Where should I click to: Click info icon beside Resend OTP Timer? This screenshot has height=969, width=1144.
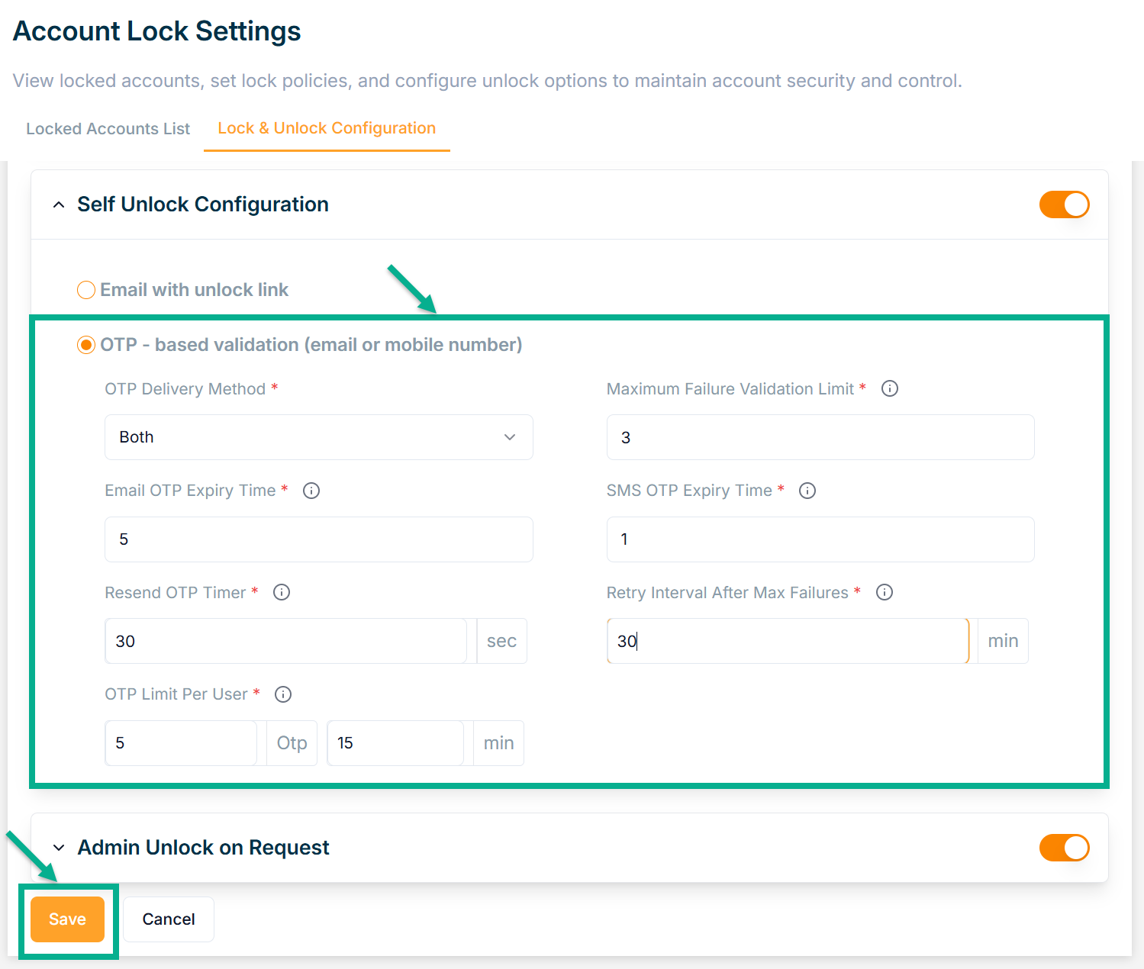(282, 593)
